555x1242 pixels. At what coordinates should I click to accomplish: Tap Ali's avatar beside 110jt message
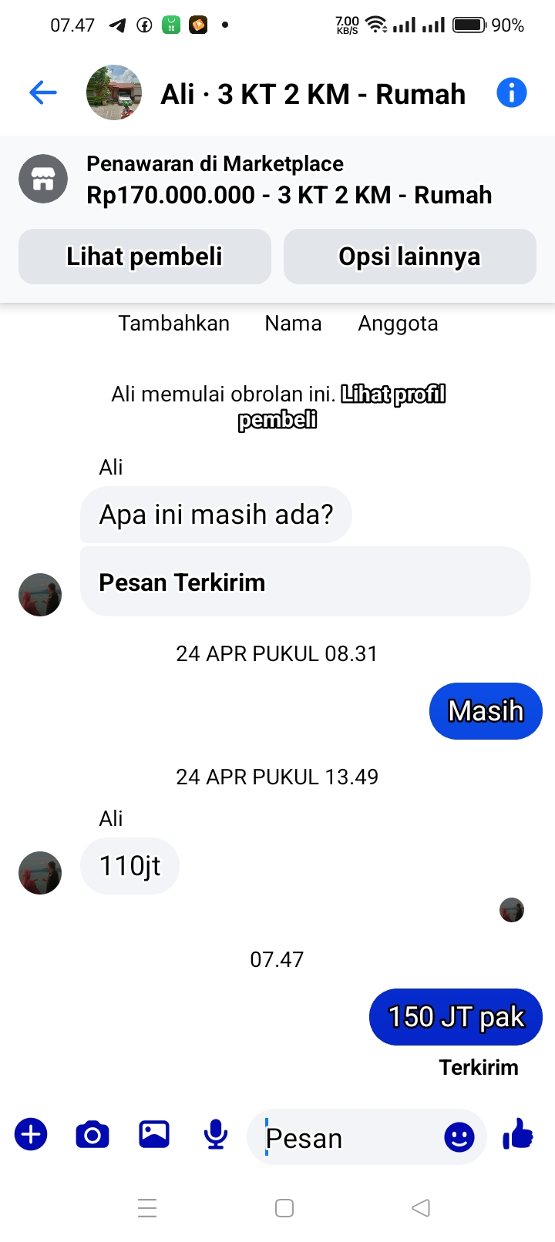[40, 872]
